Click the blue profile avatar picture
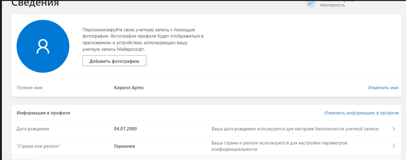The image size is (406, 160). point(43,46)
